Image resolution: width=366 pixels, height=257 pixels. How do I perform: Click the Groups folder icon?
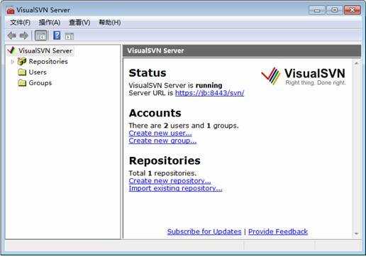pyautogui.click(x=22, y=83)
